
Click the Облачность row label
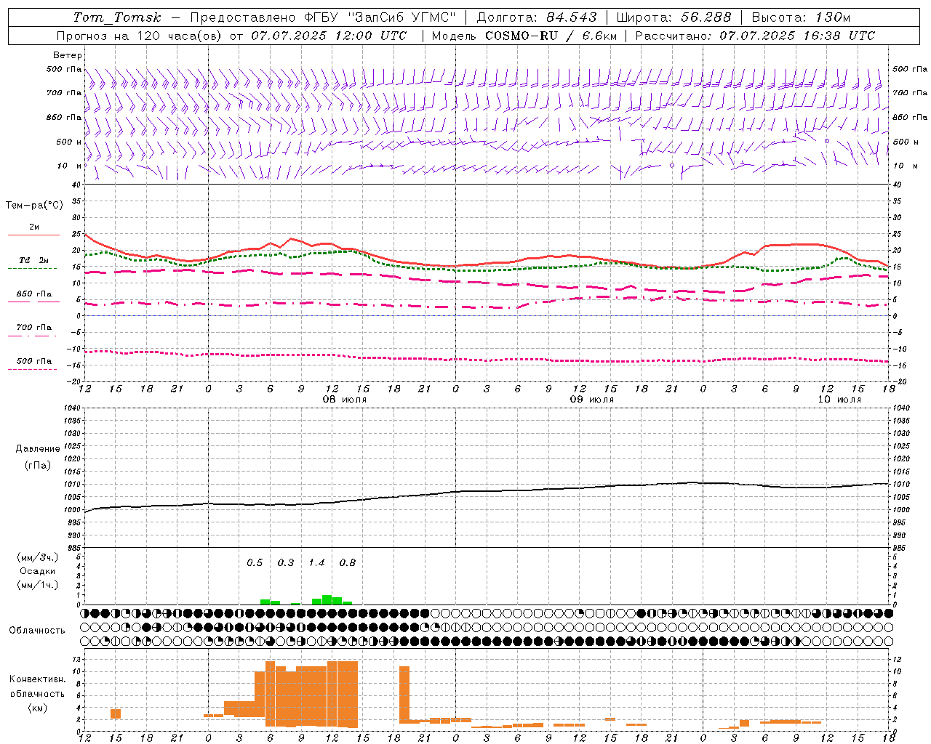pos(37,630)
